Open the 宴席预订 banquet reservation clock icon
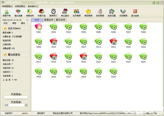The width and height of the screenshot is (164, 116). 53,13
